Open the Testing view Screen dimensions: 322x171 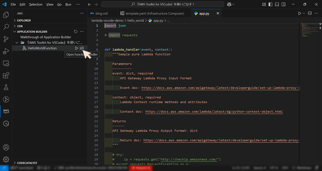point(6,87)
